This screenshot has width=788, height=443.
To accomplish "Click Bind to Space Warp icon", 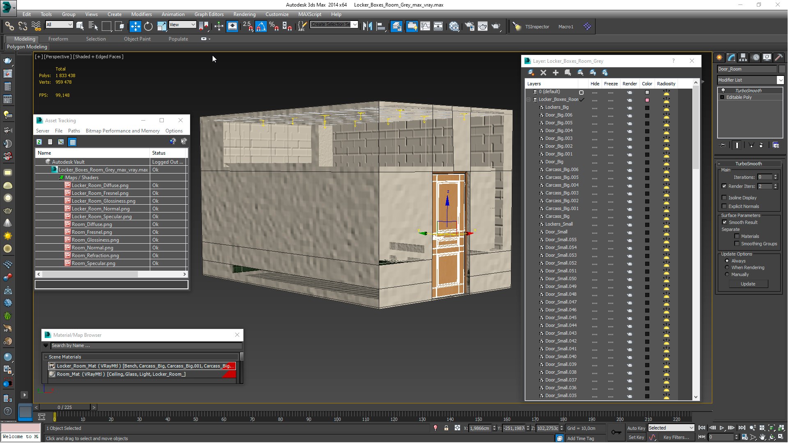I will tap(36, 26).
